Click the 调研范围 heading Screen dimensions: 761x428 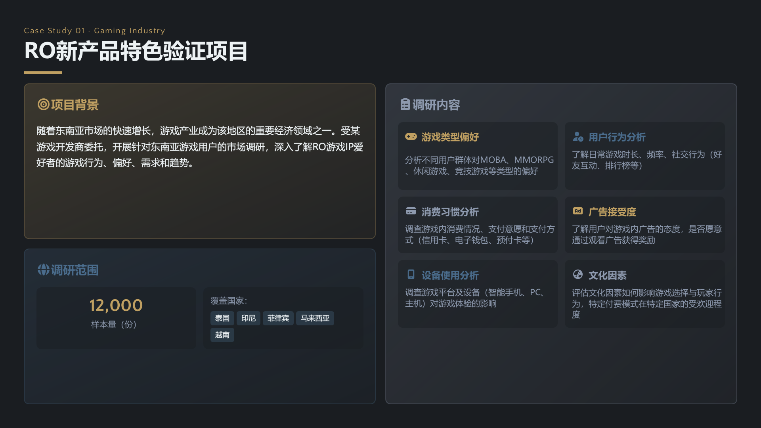pyautogui.click(x=75, y=270)
